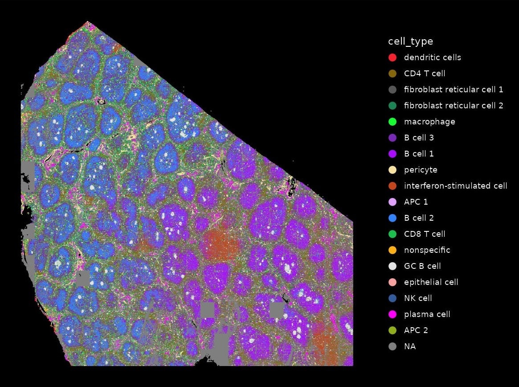This screenshot has height=387, width=519.
Task: Click the B cell 3 legend dot
Action: [x=392, y=138]
